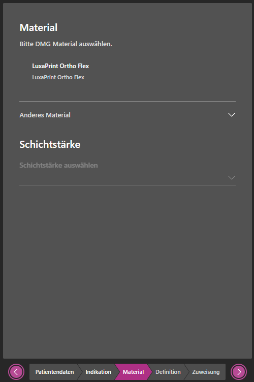The image size is (254, 382).
Task: Click the empty Schichtstärke value field
Action: pyautogui.click(x=123, y=178)
